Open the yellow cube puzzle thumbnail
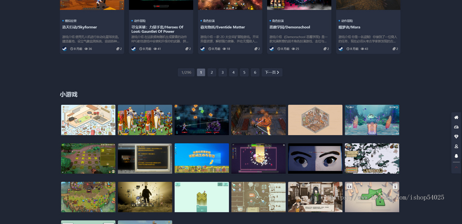 click(202, 197)
